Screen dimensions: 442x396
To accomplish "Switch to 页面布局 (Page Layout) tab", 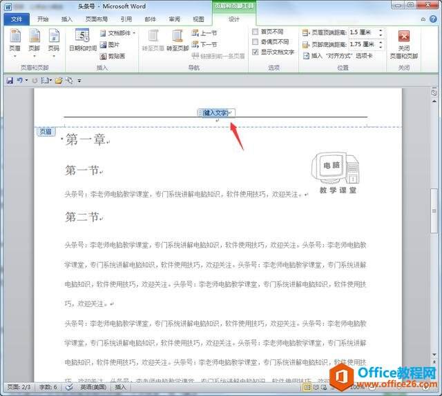I will 97,19.
